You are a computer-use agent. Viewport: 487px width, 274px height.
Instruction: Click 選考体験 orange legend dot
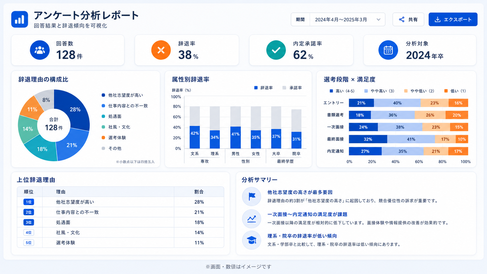coord(103,137)
